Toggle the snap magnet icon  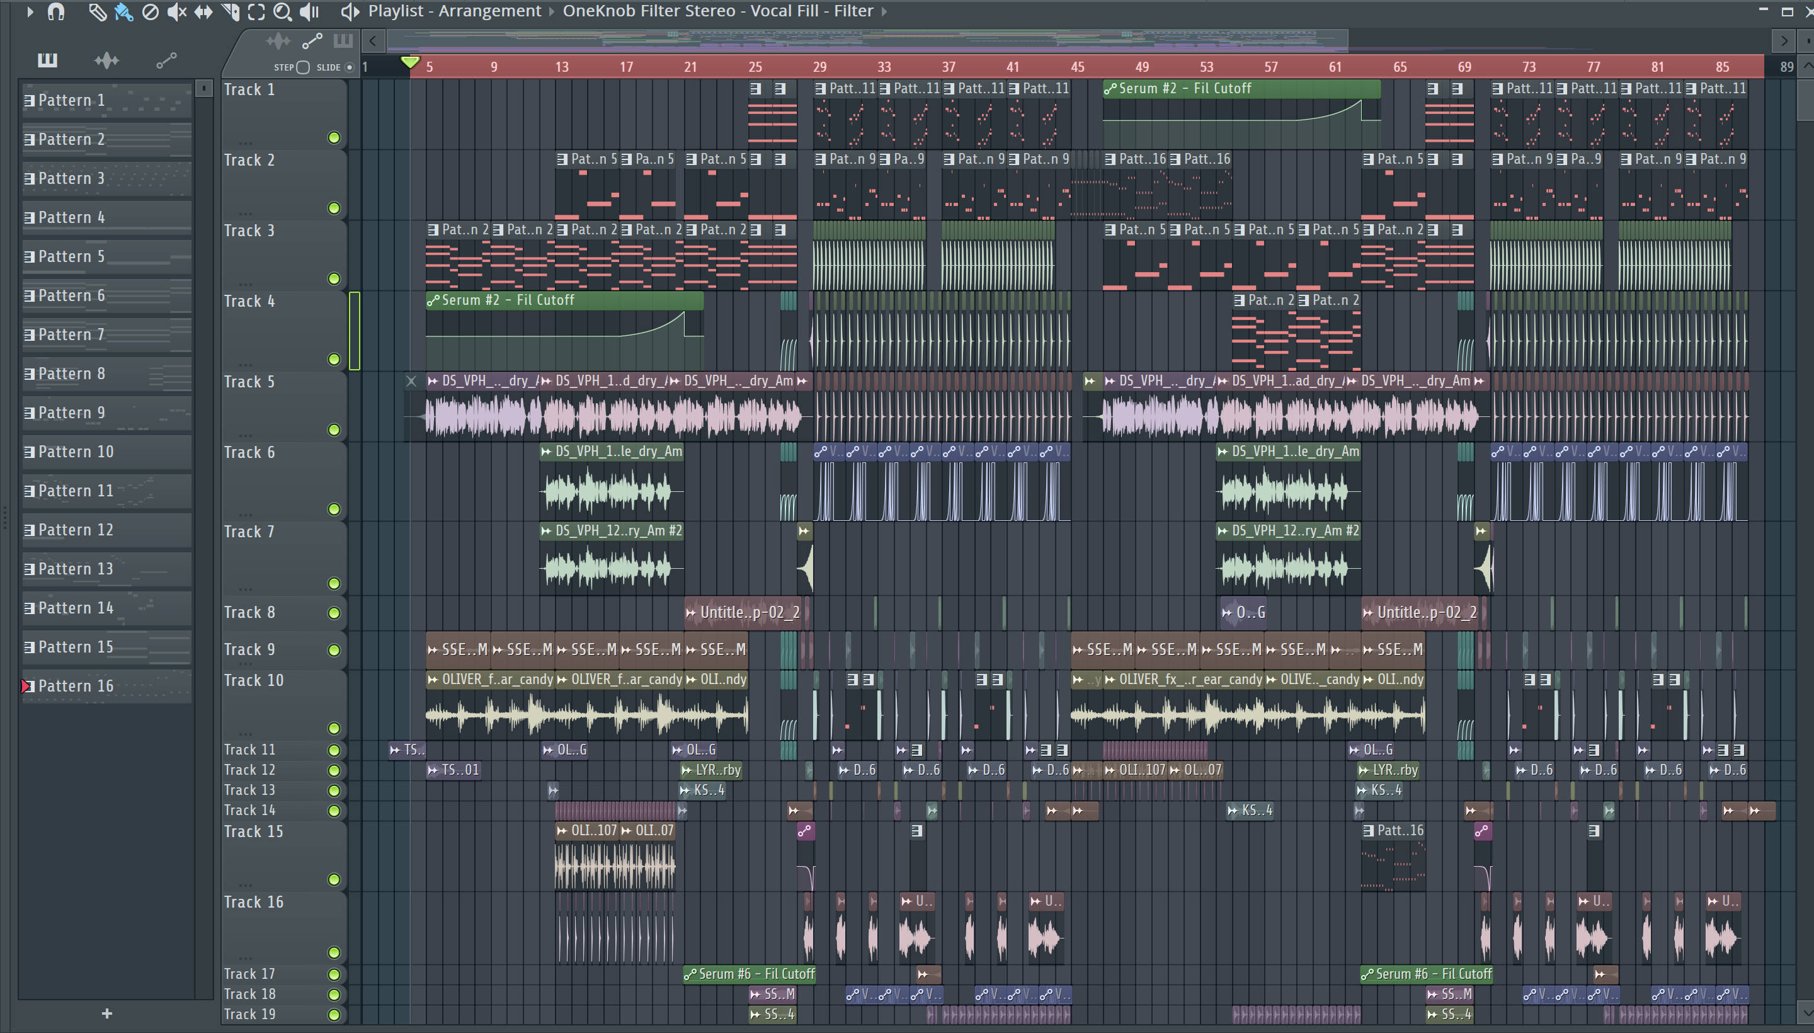(56, 11)
